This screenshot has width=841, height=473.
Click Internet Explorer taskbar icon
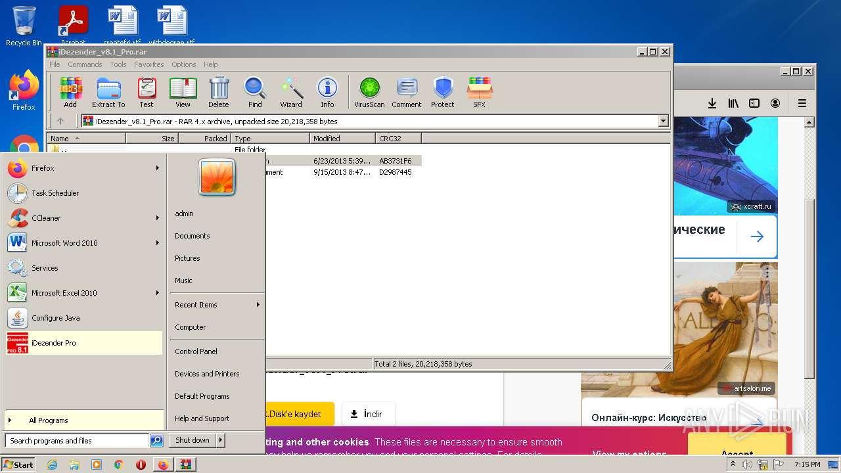(53, 464)
